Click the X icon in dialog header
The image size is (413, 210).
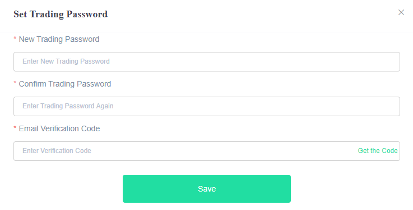coord(401,12)
